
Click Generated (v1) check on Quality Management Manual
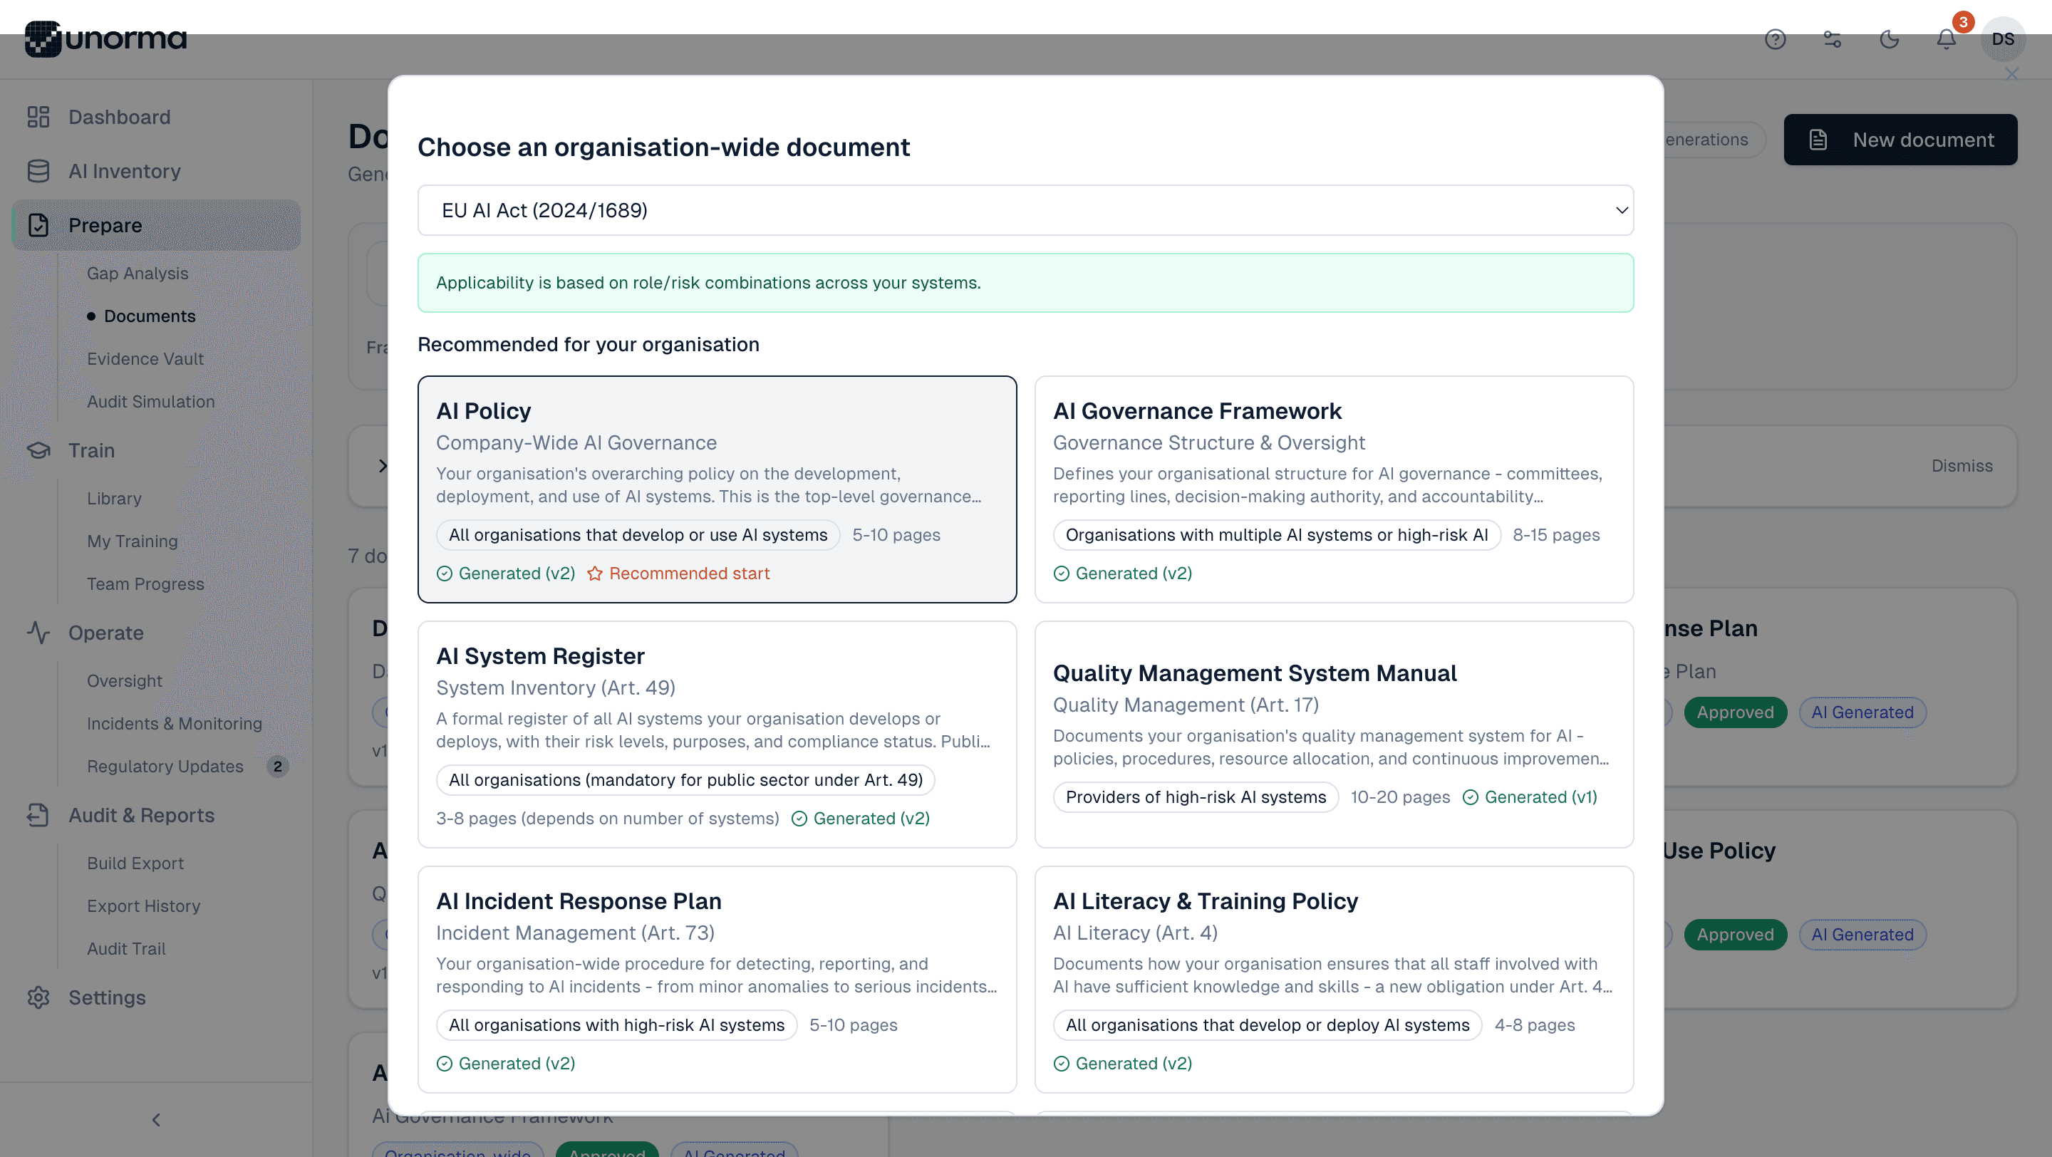point(1471,798)
